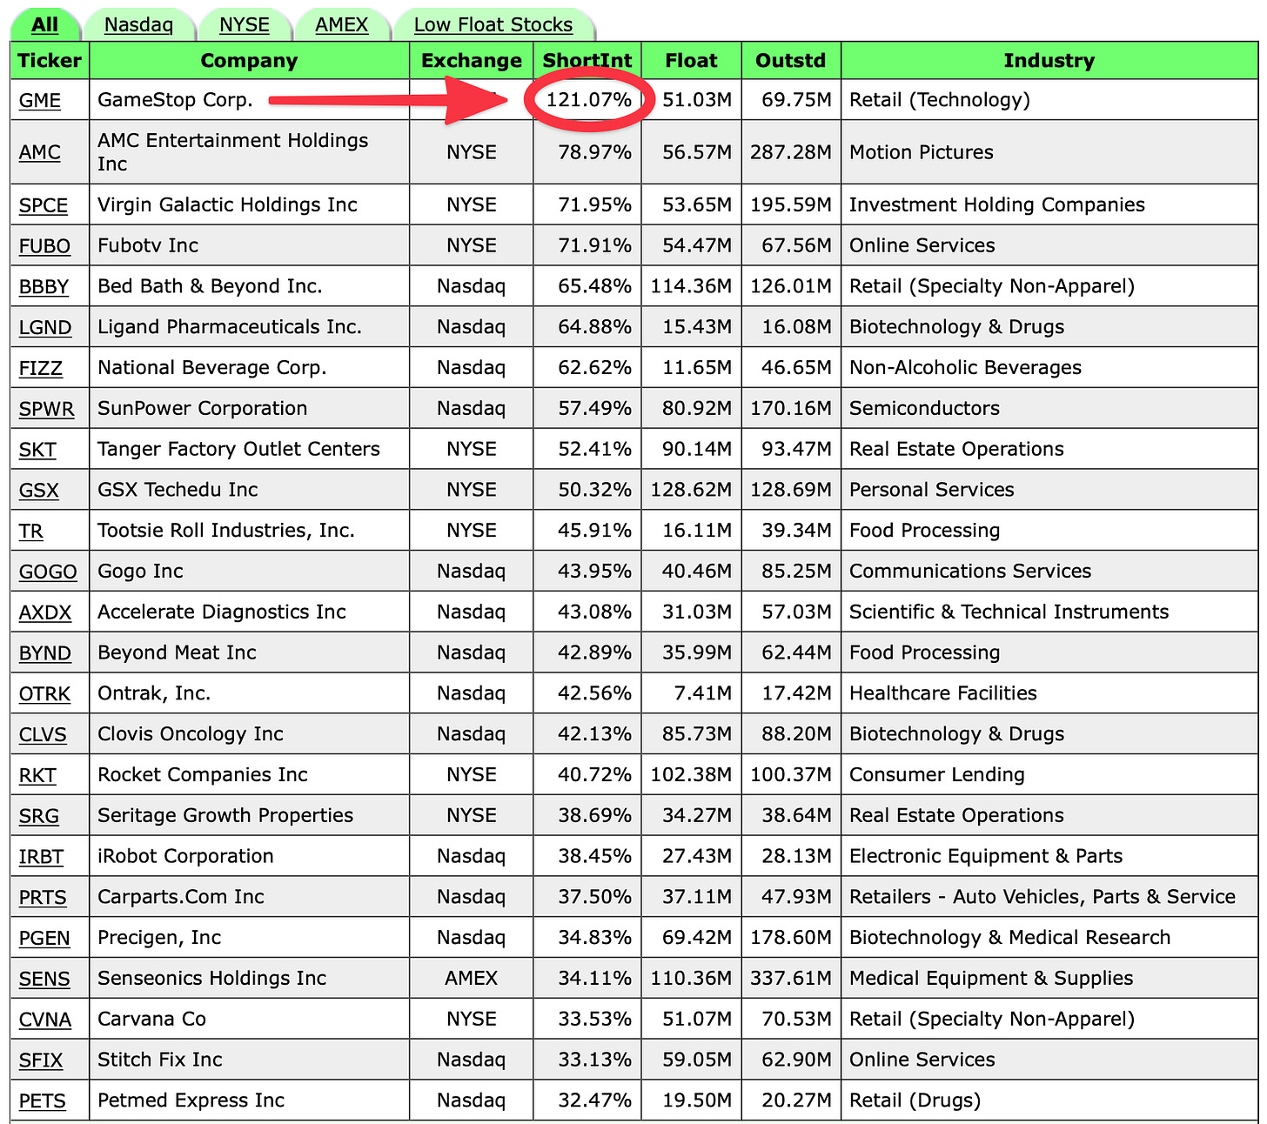Follow the BYND ticker link
The image size is (1267, 1124).
click(x=45, y=654)
